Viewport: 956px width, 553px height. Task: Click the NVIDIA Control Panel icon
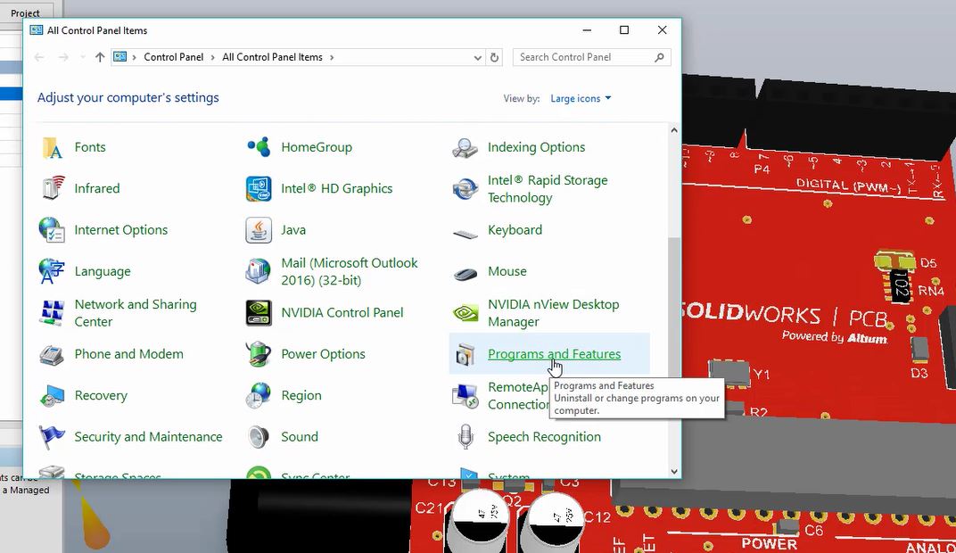point(259,313)
